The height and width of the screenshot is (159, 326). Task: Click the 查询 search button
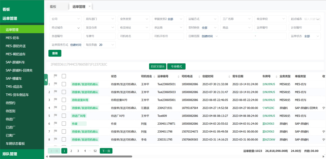click(x=55, y=53)
